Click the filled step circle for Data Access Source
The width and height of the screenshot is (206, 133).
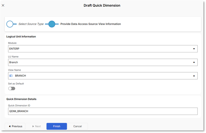[x=52, y=24]
